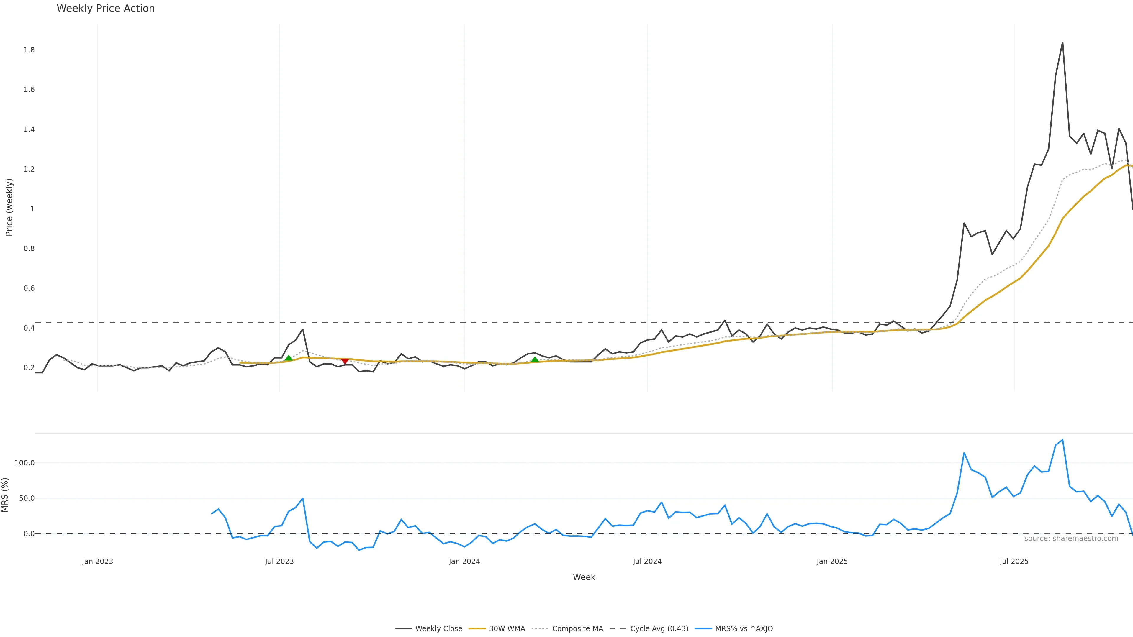Viewport: 1133px width, 637px height.
Task: Toggle the Weekly Close legend label
Action: [438, 629]
